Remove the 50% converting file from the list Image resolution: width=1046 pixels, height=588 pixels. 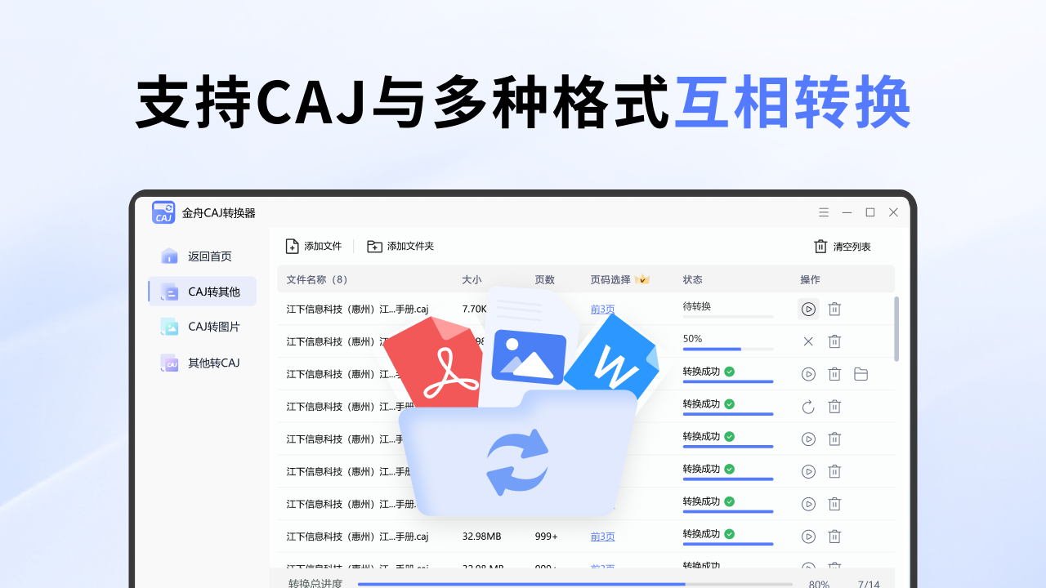(x=834, y=341)
